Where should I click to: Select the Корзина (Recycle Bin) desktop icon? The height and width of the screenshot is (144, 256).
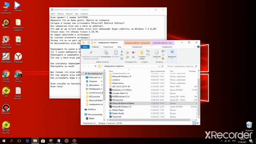[x=249, y=126]
